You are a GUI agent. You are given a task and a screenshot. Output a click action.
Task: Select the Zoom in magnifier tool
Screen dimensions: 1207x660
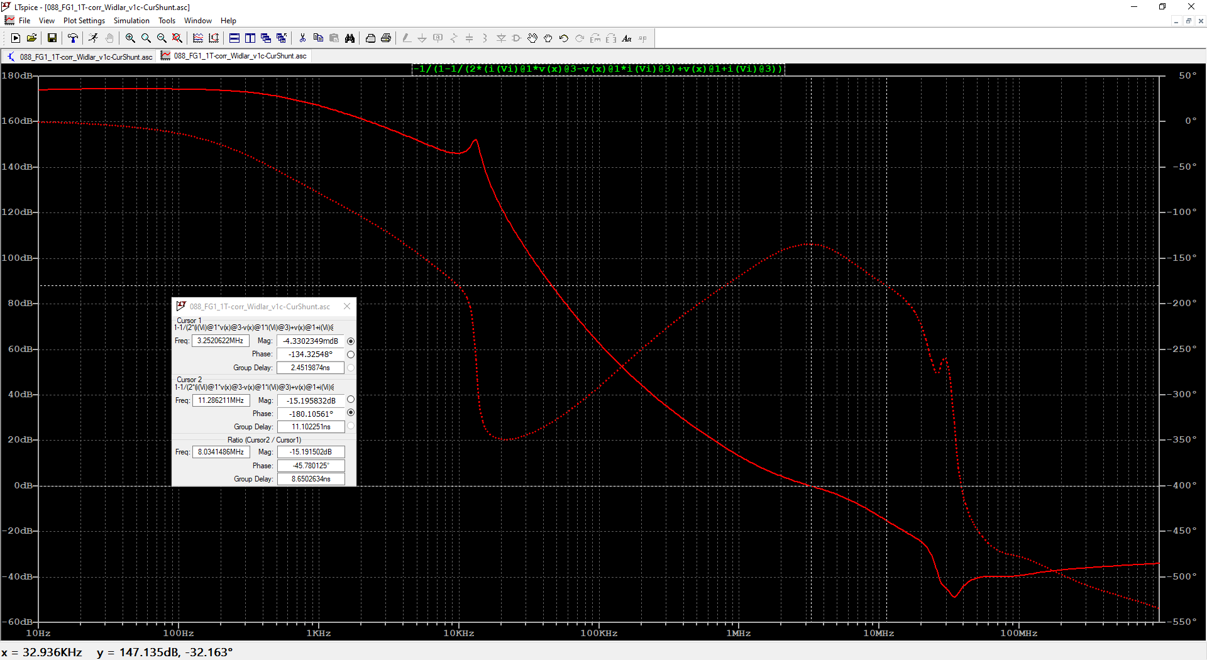[130, 38]
